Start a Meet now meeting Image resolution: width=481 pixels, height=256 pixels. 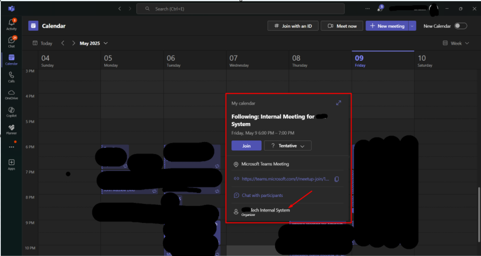(x=342, y=26)
